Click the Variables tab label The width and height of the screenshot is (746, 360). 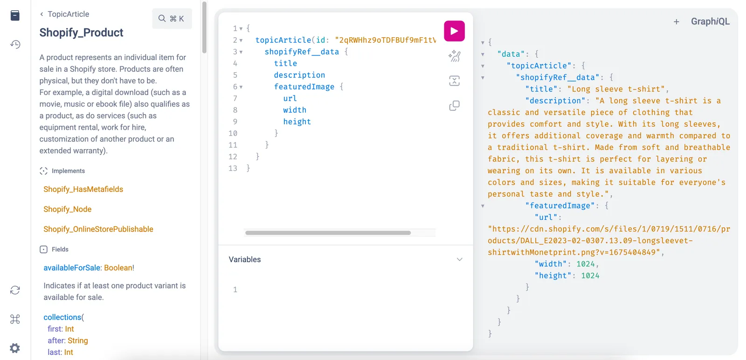245,259
